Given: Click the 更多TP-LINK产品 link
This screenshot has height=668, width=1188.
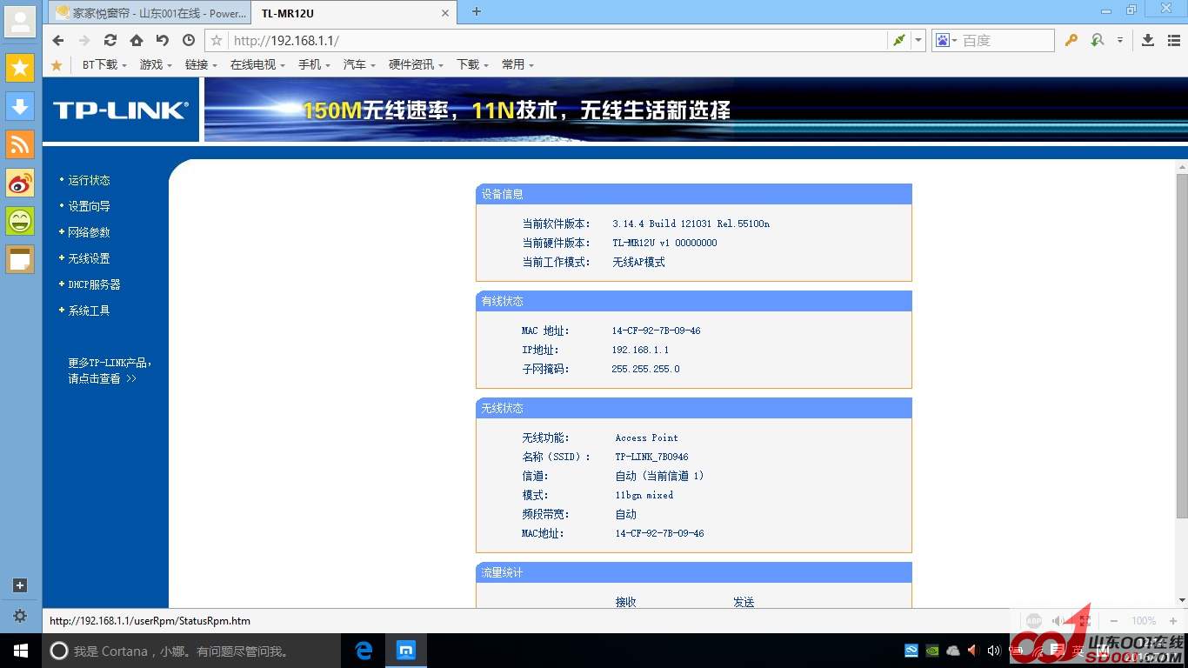Looking at the screenshot, I should click(110, 371).
